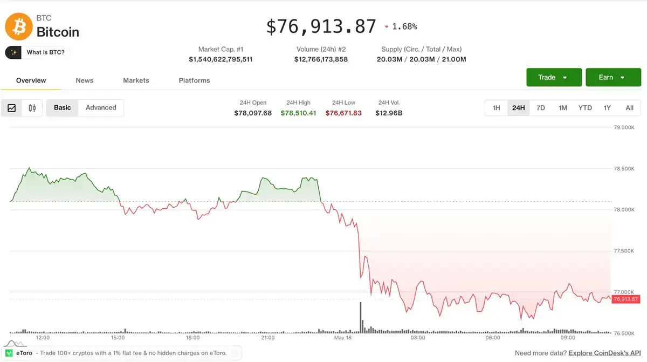Click the red 76,913.87 price tag on axis
647x362 pixels.
coord(626,299)
